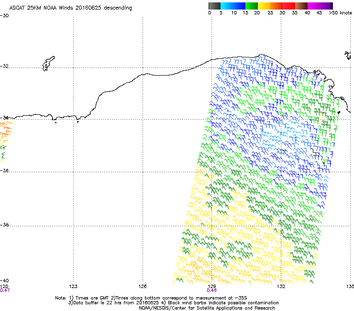Viewport: 354px width, 311px height.
Task: Click the 'Data buffer is 22 hrs' note line
Action: [x=173, y=303]
